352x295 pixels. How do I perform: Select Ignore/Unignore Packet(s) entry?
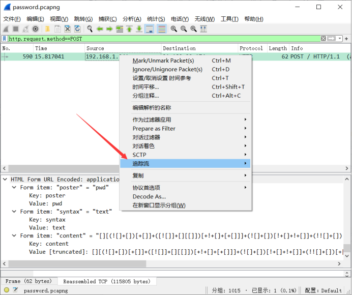pos(186,69)
